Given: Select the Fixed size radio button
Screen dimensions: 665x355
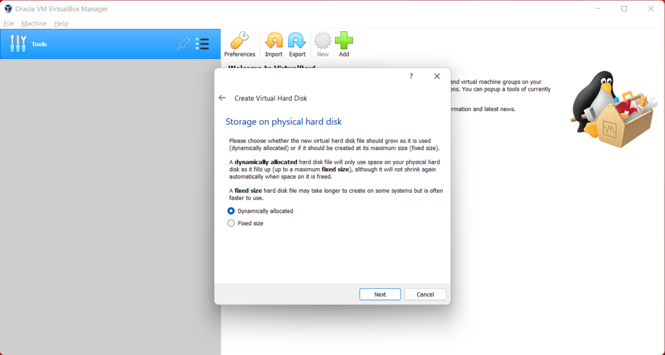Looking at the screenshot, I should 231,223.
